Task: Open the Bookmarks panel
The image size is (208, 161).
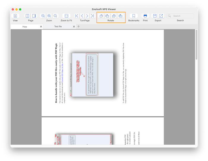Action: (x=134, y=16)
